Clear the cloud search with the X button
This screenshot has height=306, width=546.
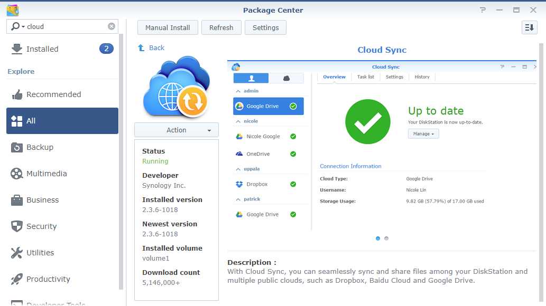(x=111, y=26)
